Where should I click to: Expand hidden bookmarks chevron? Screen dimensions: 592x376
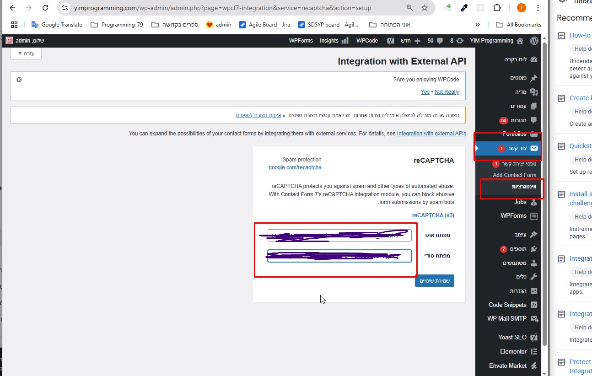click(478, 25)
